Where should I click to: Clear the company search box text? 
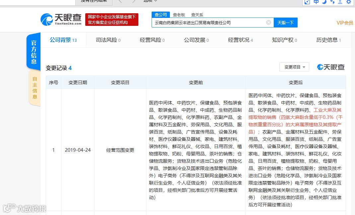pyautogui.click(x=268, y=23)
